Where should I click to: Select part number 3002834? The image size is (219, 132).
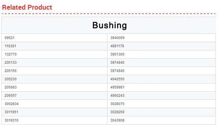[x=12, y=104]
